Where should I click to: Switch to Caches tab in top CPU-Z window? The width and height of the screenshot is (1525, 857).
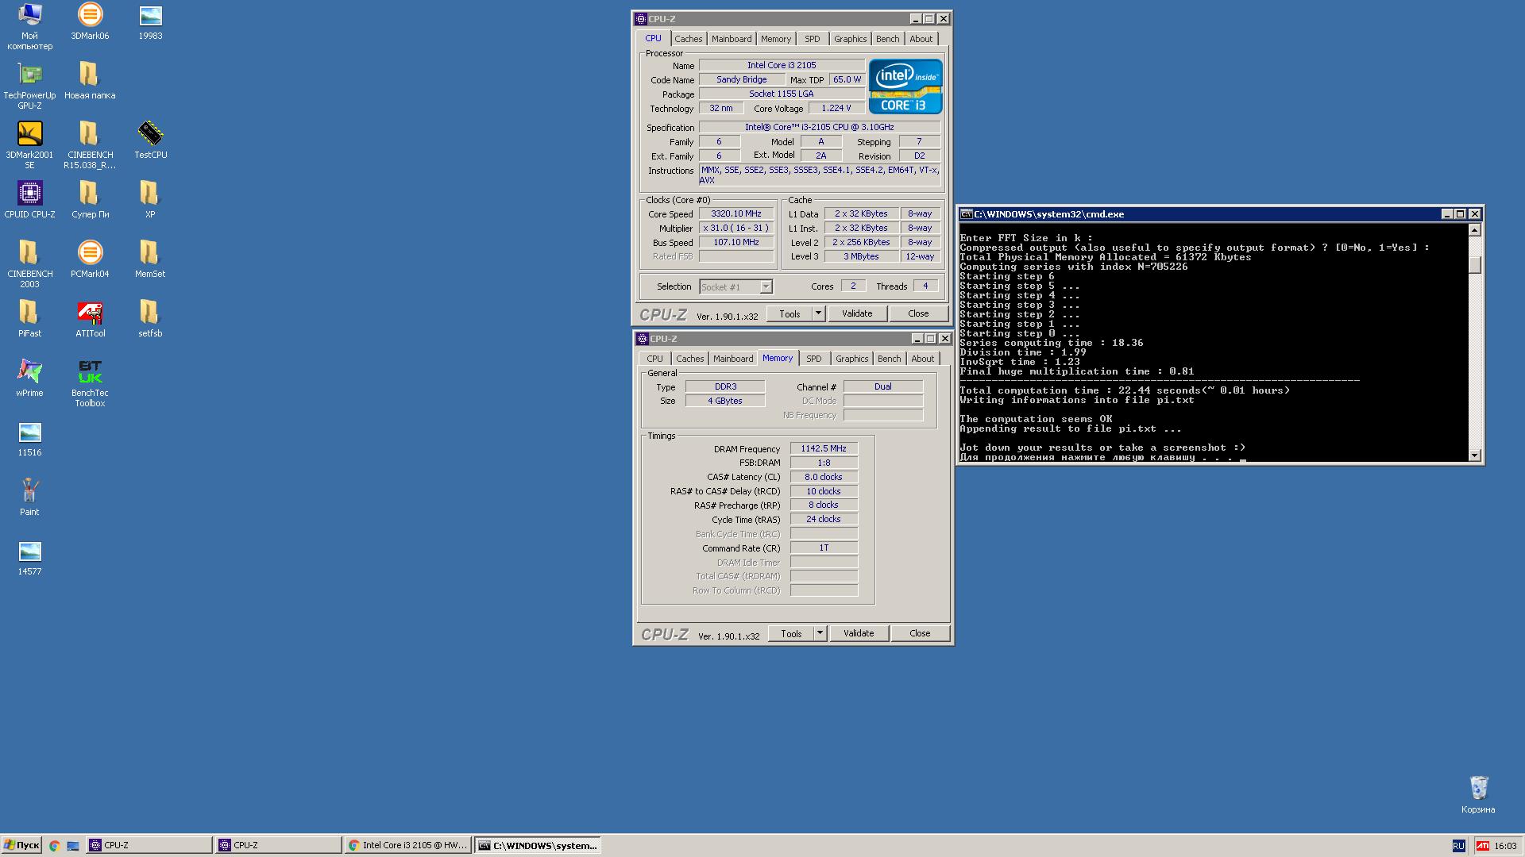coord(688,39)
